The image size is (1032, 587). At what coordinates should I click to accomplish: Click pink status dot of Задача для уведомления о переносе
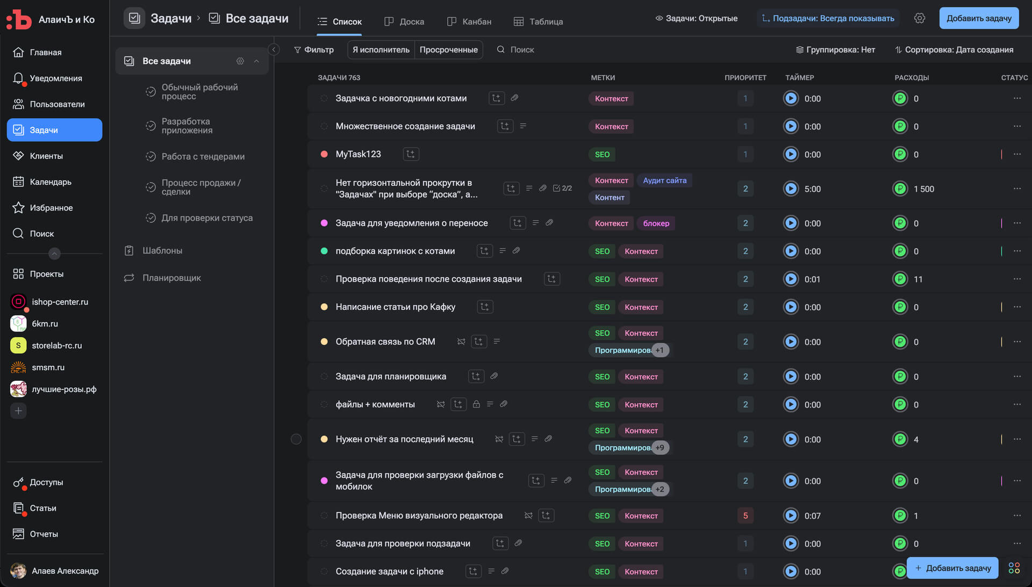(324, 223)
